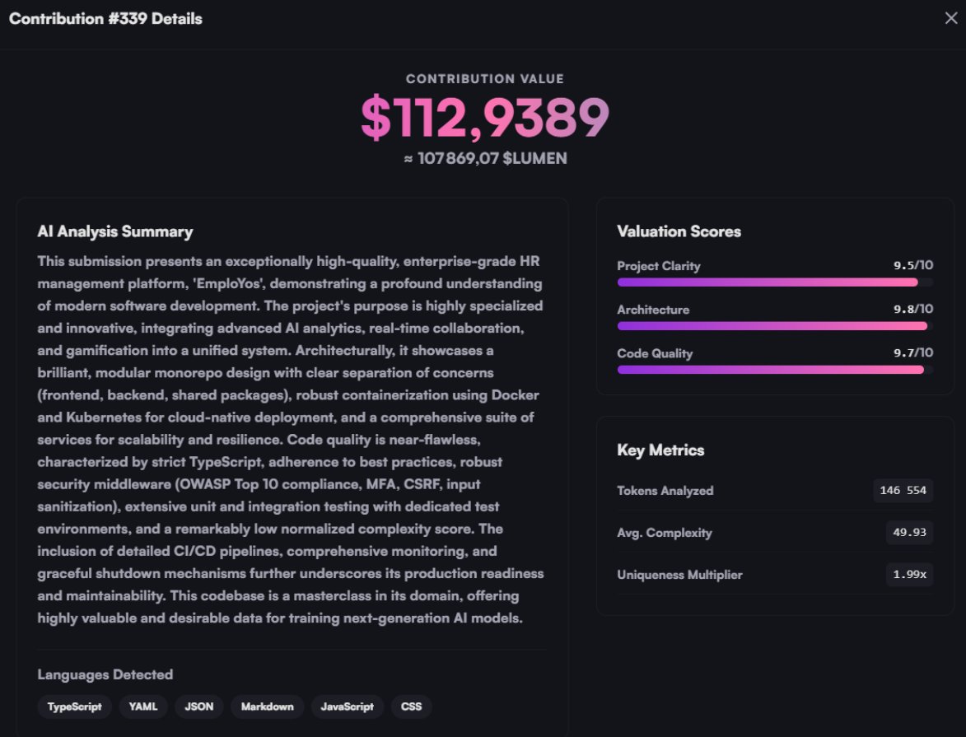Click the $LUMEN equivalent amount text
Screen dimensions: 966x737
[484, 158]
